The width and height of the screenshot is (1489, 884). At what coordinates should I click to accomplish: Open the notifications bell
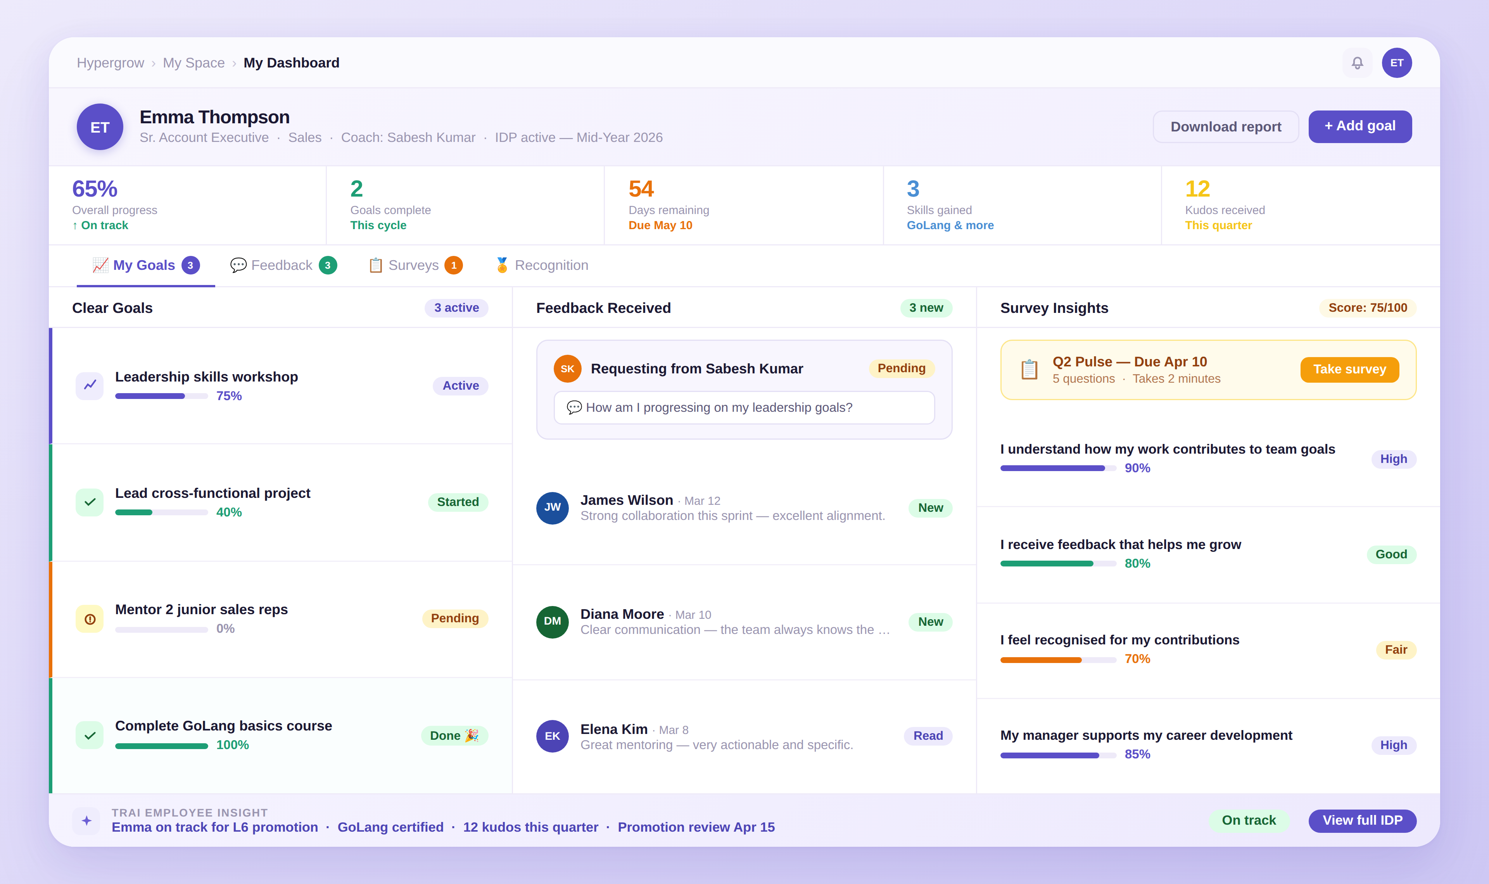point(1357,62)
